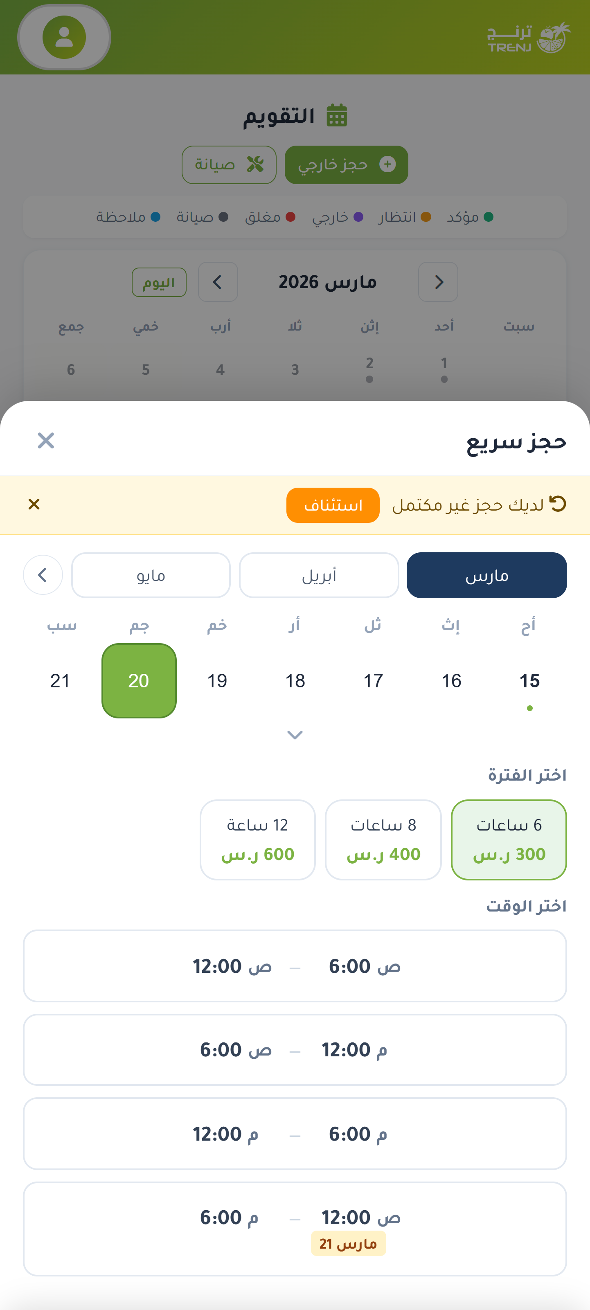This screenshot has height=1310, width=590.
Task: Click the right chevron beside مارس 2026
Action: [439, 282]
